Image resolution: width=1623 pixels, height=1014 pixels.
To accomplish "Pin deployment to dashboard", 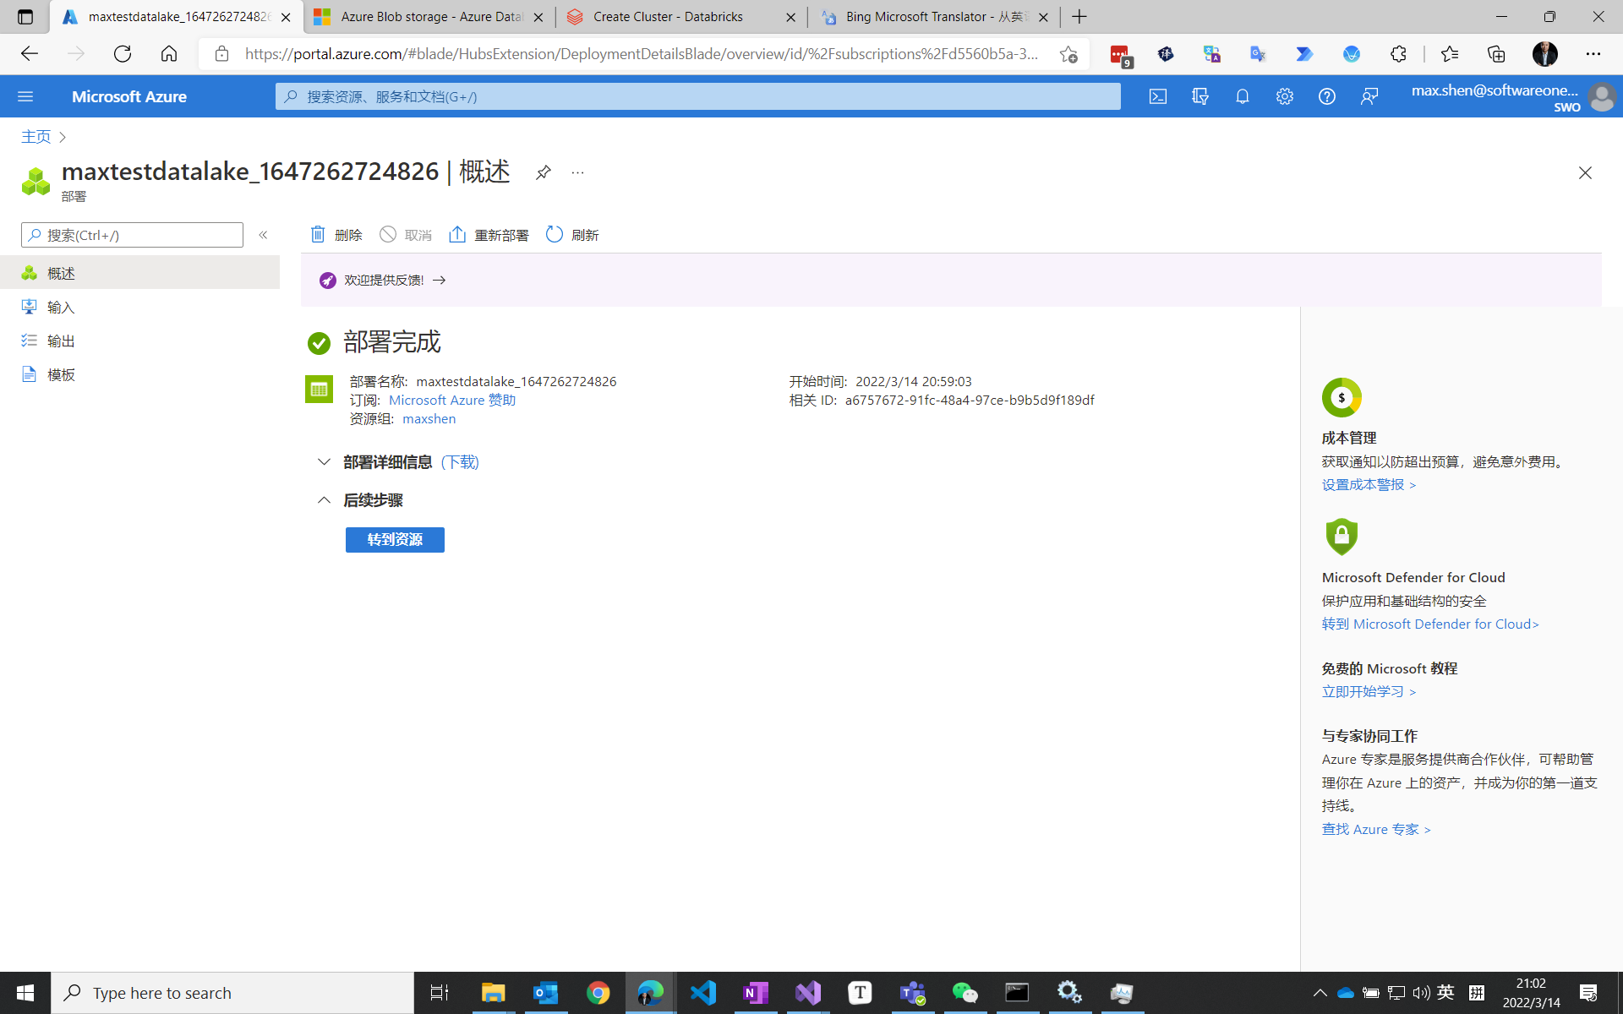I will pos(543,172).
